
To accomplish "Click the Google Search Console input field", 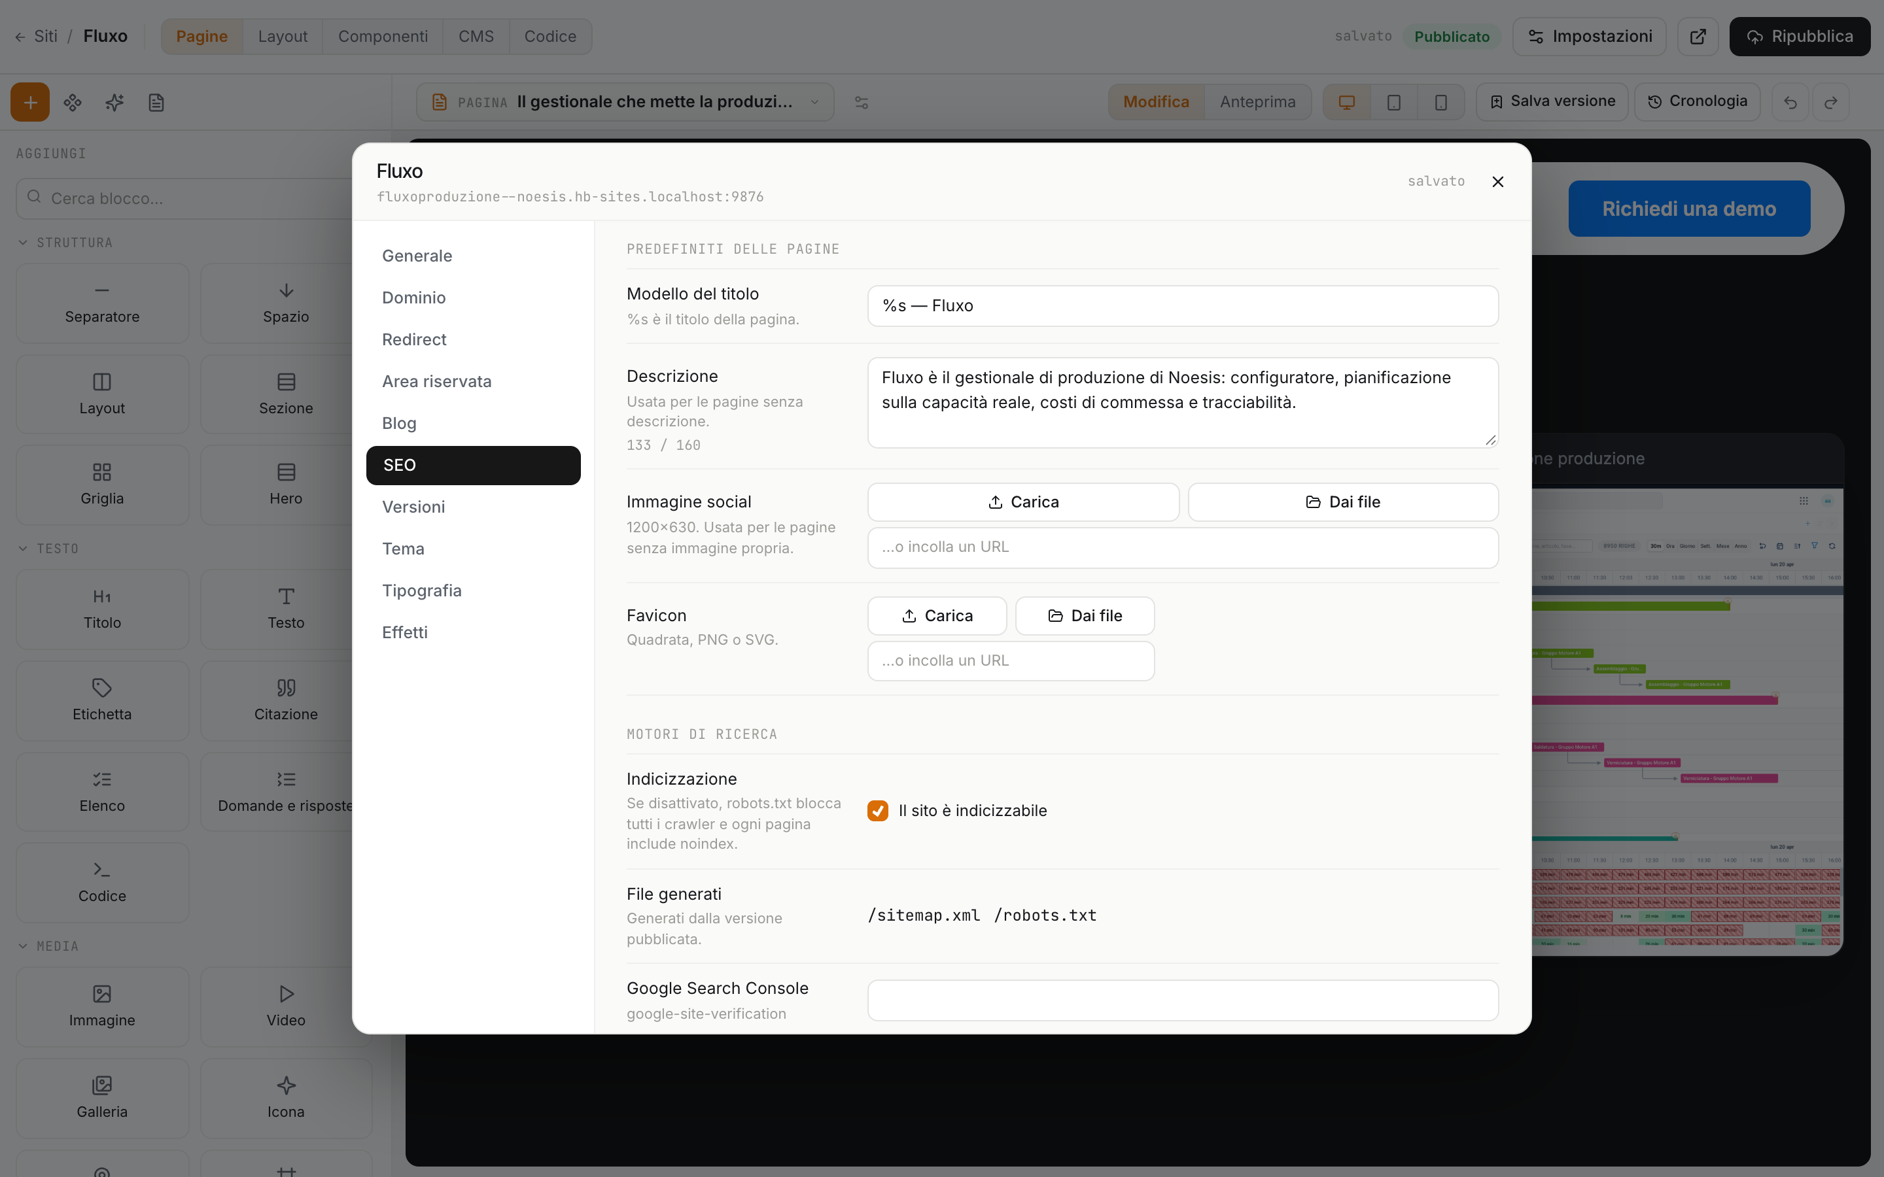I will 1183,1000.
